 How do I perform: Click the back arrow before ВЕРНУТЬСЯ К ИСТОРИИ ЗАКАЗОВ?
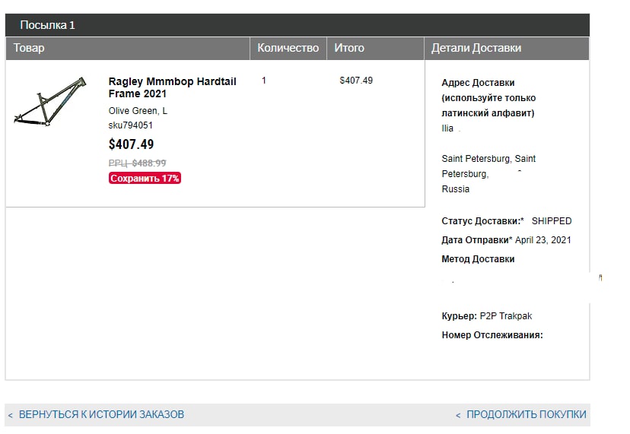[11, 415]
